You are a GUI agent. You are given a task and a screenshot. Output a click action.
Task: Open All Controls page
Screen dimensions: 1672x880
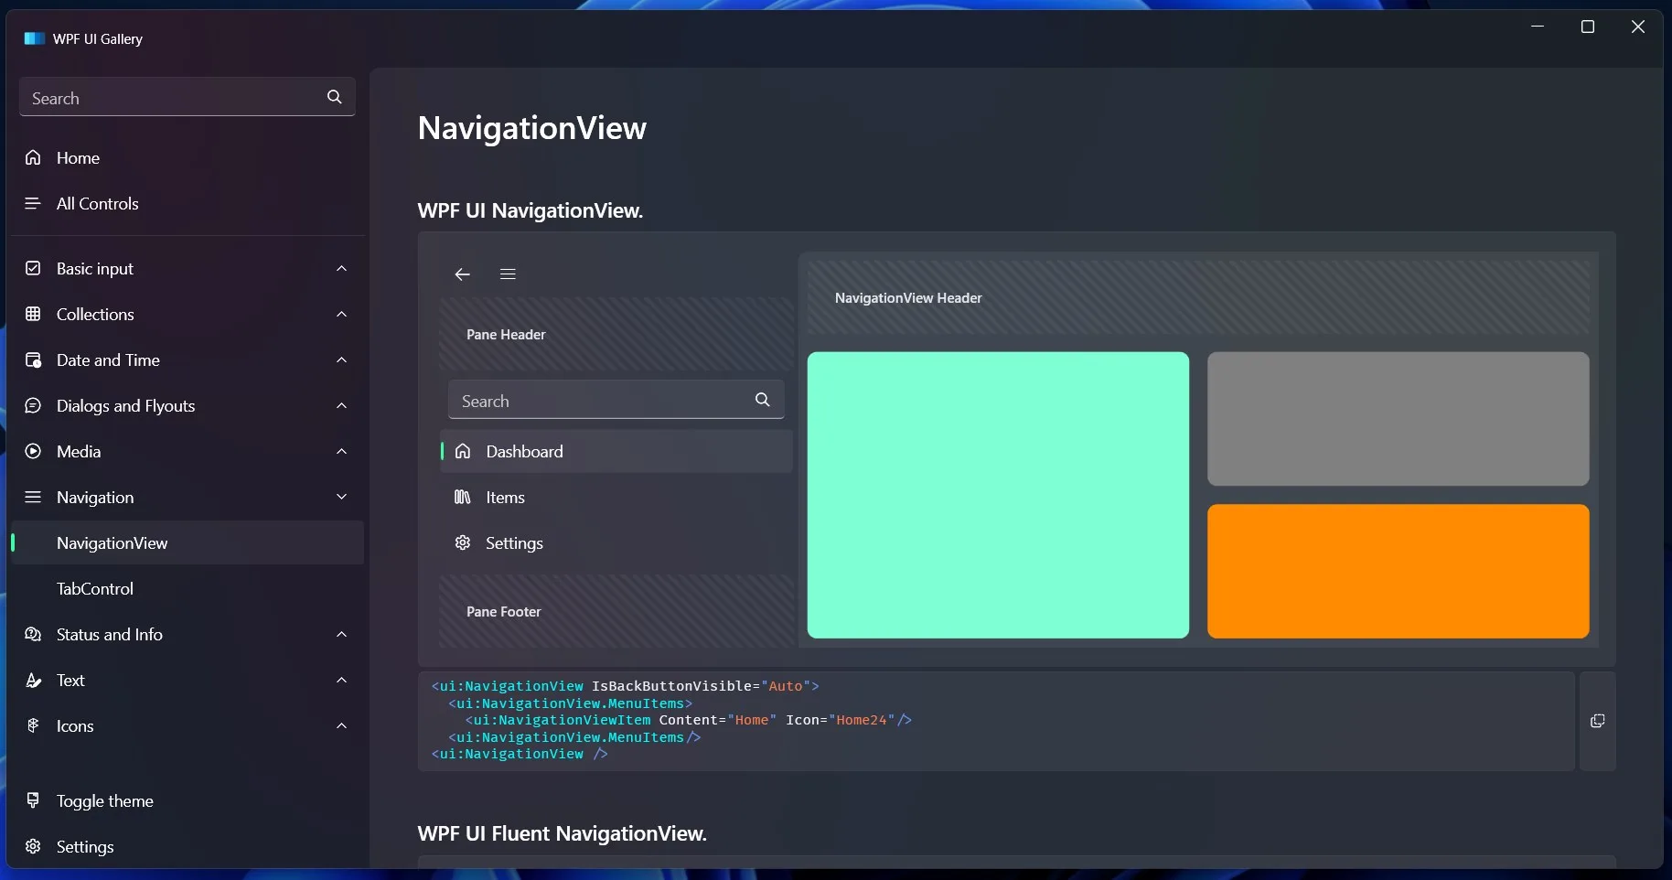(188, 203)
